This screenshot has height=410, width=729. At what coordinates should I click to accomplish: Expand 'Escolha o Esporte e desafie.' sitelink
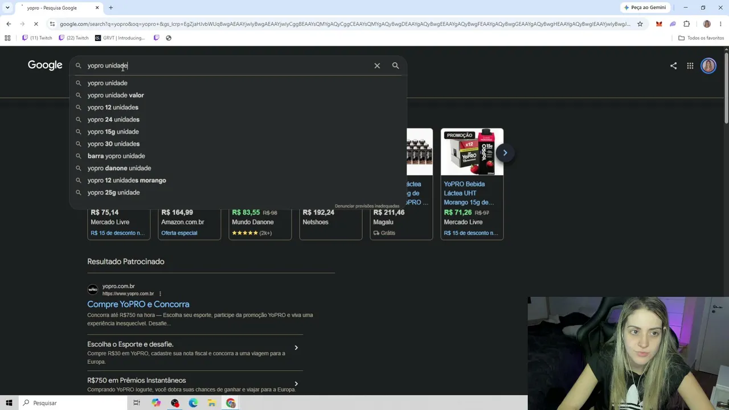pyautogui.click(x=296, y=348)
